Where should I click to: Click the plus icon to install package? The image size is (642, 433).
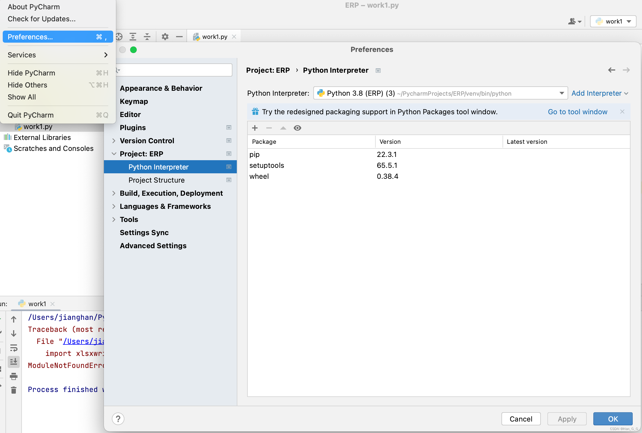[x=255, y=128]
